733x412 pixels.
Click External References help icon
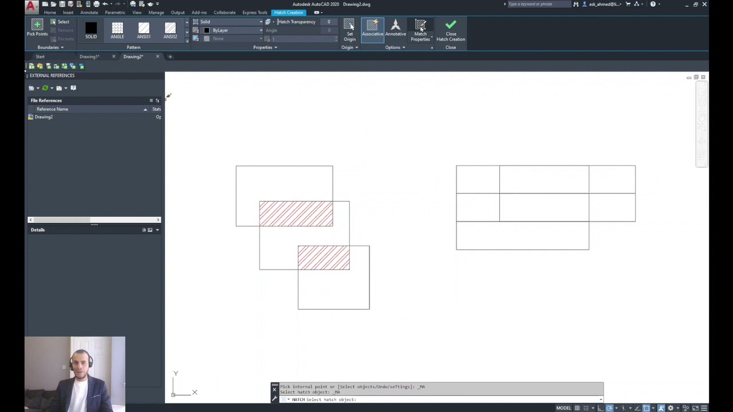pos(73,88)
